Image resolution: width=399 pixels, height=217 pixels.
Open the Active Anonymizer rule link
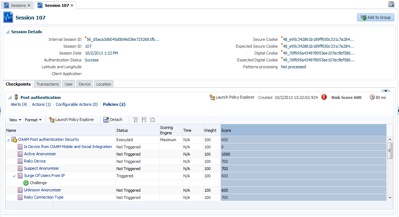click(x=40, y=154)
